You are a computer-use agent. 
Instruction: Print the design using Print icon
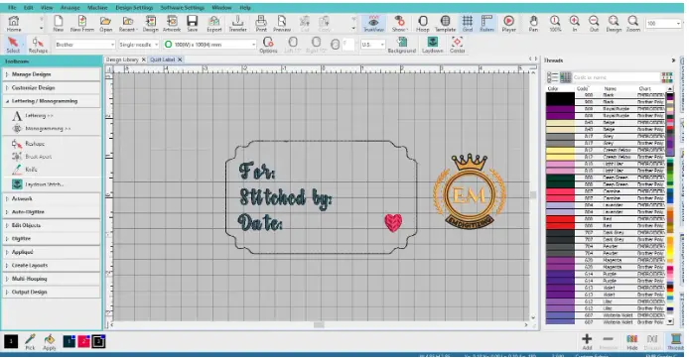261,23
